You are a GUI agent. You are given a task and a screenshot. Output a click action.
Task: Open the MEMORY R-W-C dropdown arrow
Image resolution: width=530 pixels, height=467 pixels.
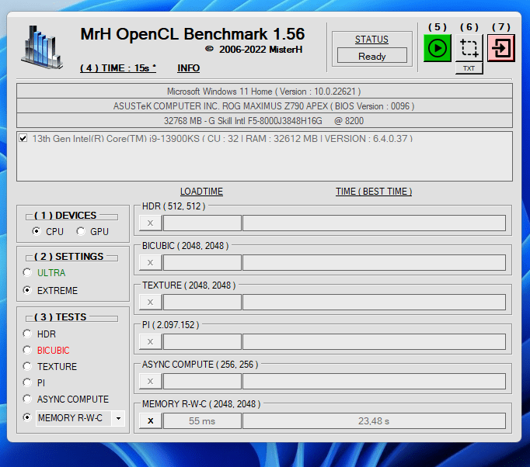(x=118, y=418)
